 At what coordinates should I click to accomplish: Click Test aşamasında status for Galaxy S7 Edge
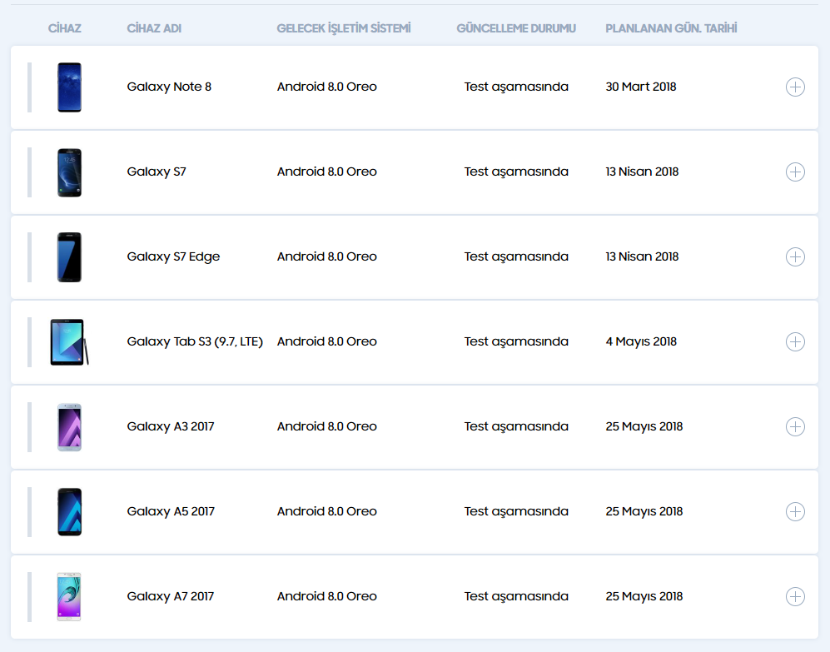tap(516, 256)
